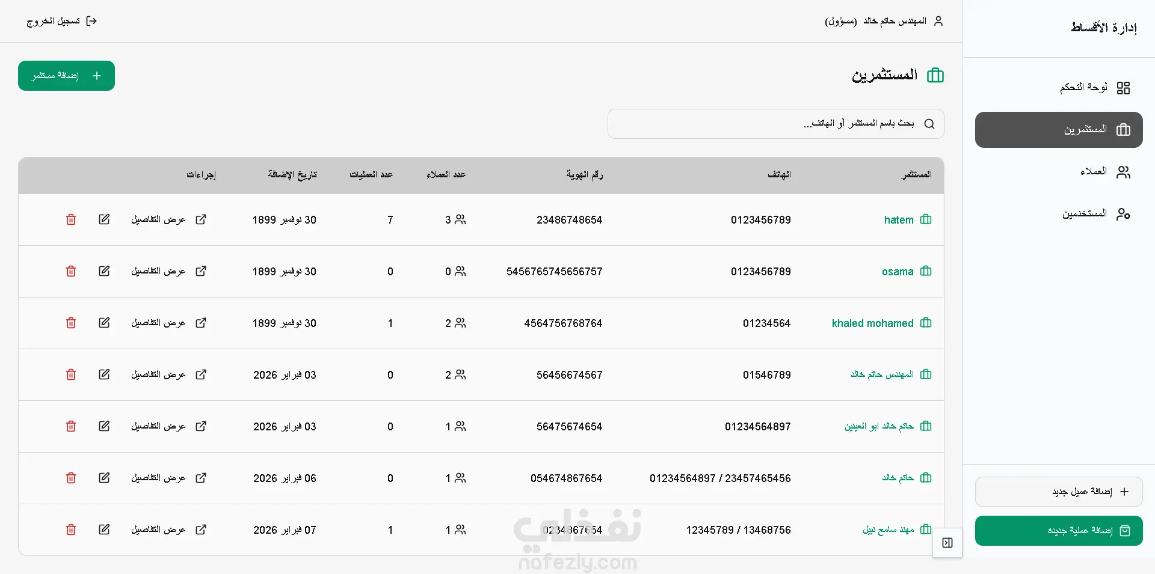The width and height of the screenshot is (1155, 574).
Task: Open investor link hatem
Action: (x=899, y=220)
